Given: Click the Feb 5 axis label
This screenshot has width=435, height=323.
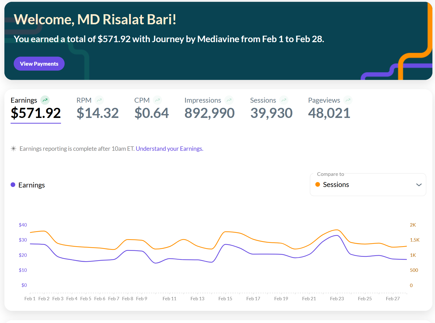Looking at the screenshot, I should click(x=86, y=299).
